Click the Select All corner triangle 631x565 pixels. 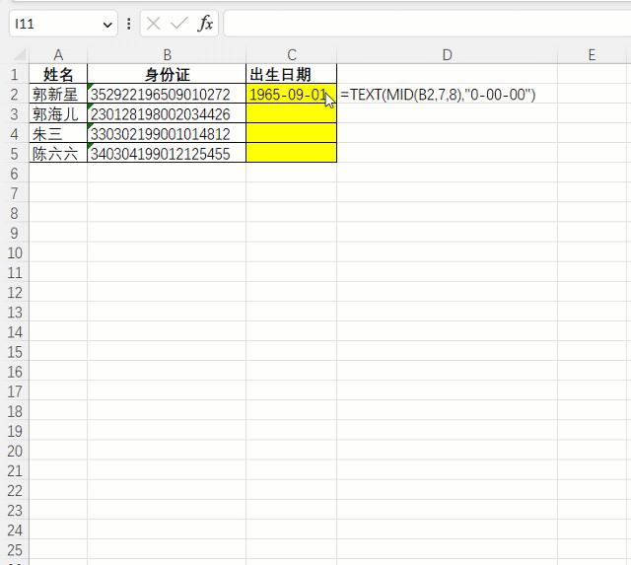(x=19, y=55)
